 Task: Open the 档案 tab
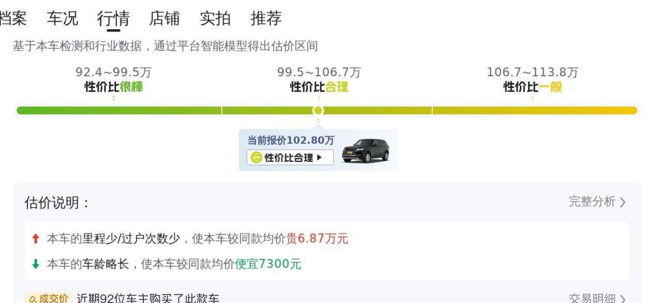click(12, 19)
